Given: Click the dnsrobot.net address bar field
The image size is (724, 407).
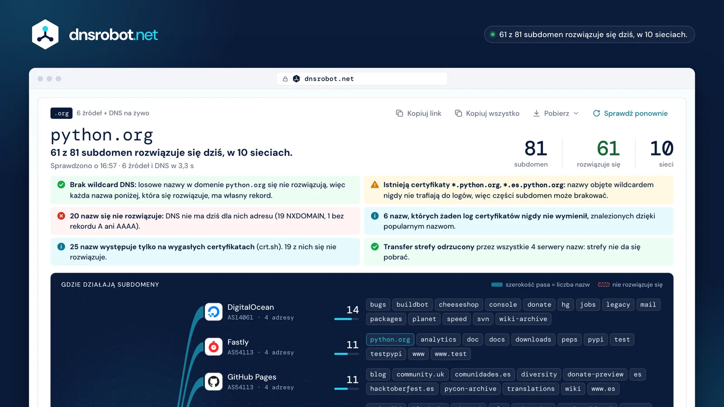Looking at the screenshot, I should coord(362,79).
